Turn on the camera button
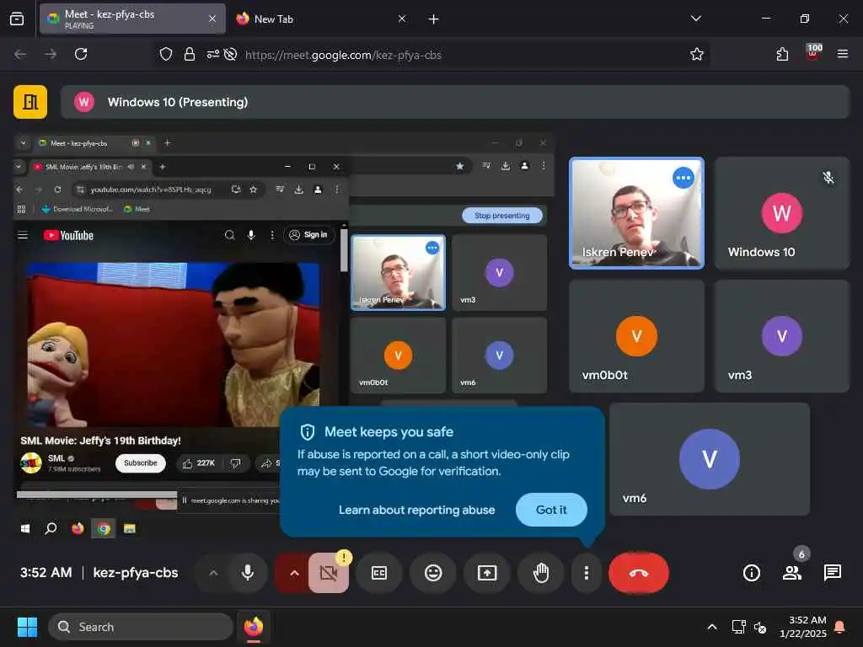Image resolution: width=863 pixels, height=647 pixels. (x=329, y=573)
